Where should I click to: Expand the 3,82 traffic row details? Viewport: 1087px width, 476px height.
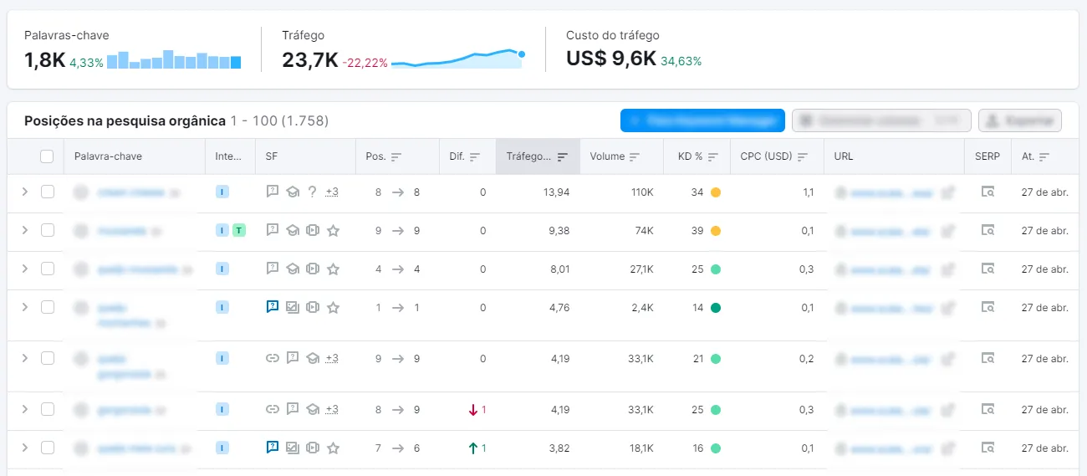pos(24,448)
